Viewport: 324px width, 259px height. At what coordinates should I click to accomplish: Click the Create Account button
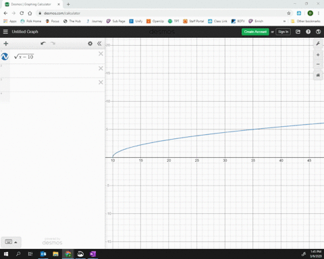tap(255, 32)
